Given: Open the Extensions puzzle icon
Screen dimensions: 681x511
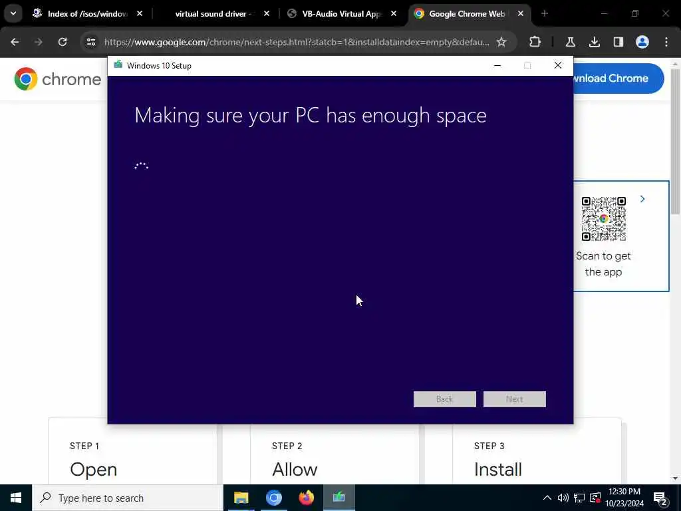Looking at the screenshot, I should 535,42.
